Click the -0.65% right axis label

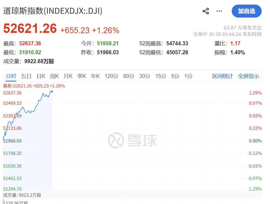[x=254, y=166]
